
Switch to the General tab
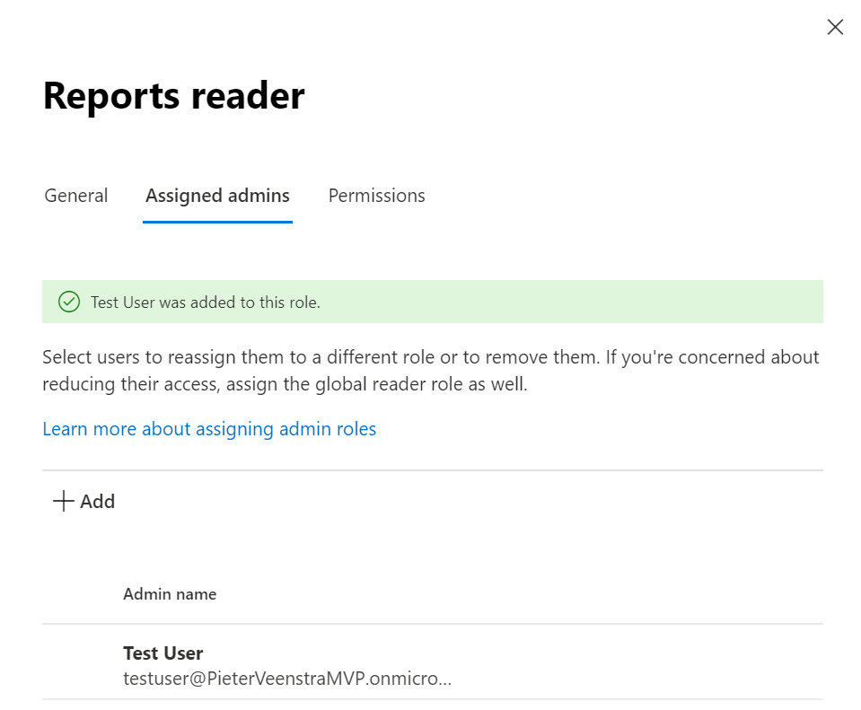pos(76,196)
